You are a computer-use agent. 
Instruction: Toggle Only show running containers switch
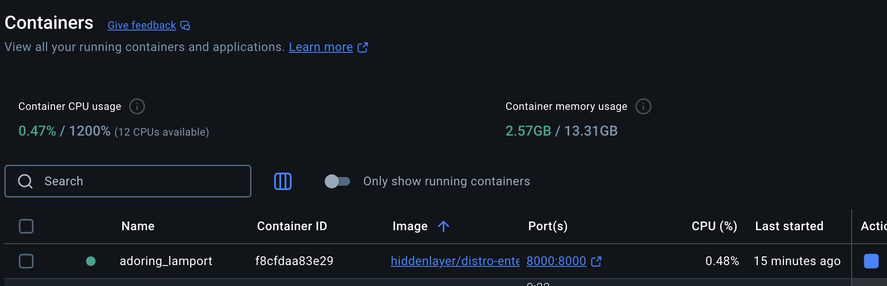(x=337, y=181)
